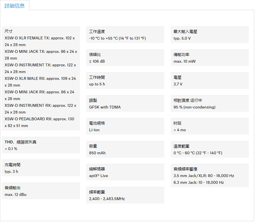
Task: Select the 95 % (non-condensing) value
Action: (x=194, y=107)
